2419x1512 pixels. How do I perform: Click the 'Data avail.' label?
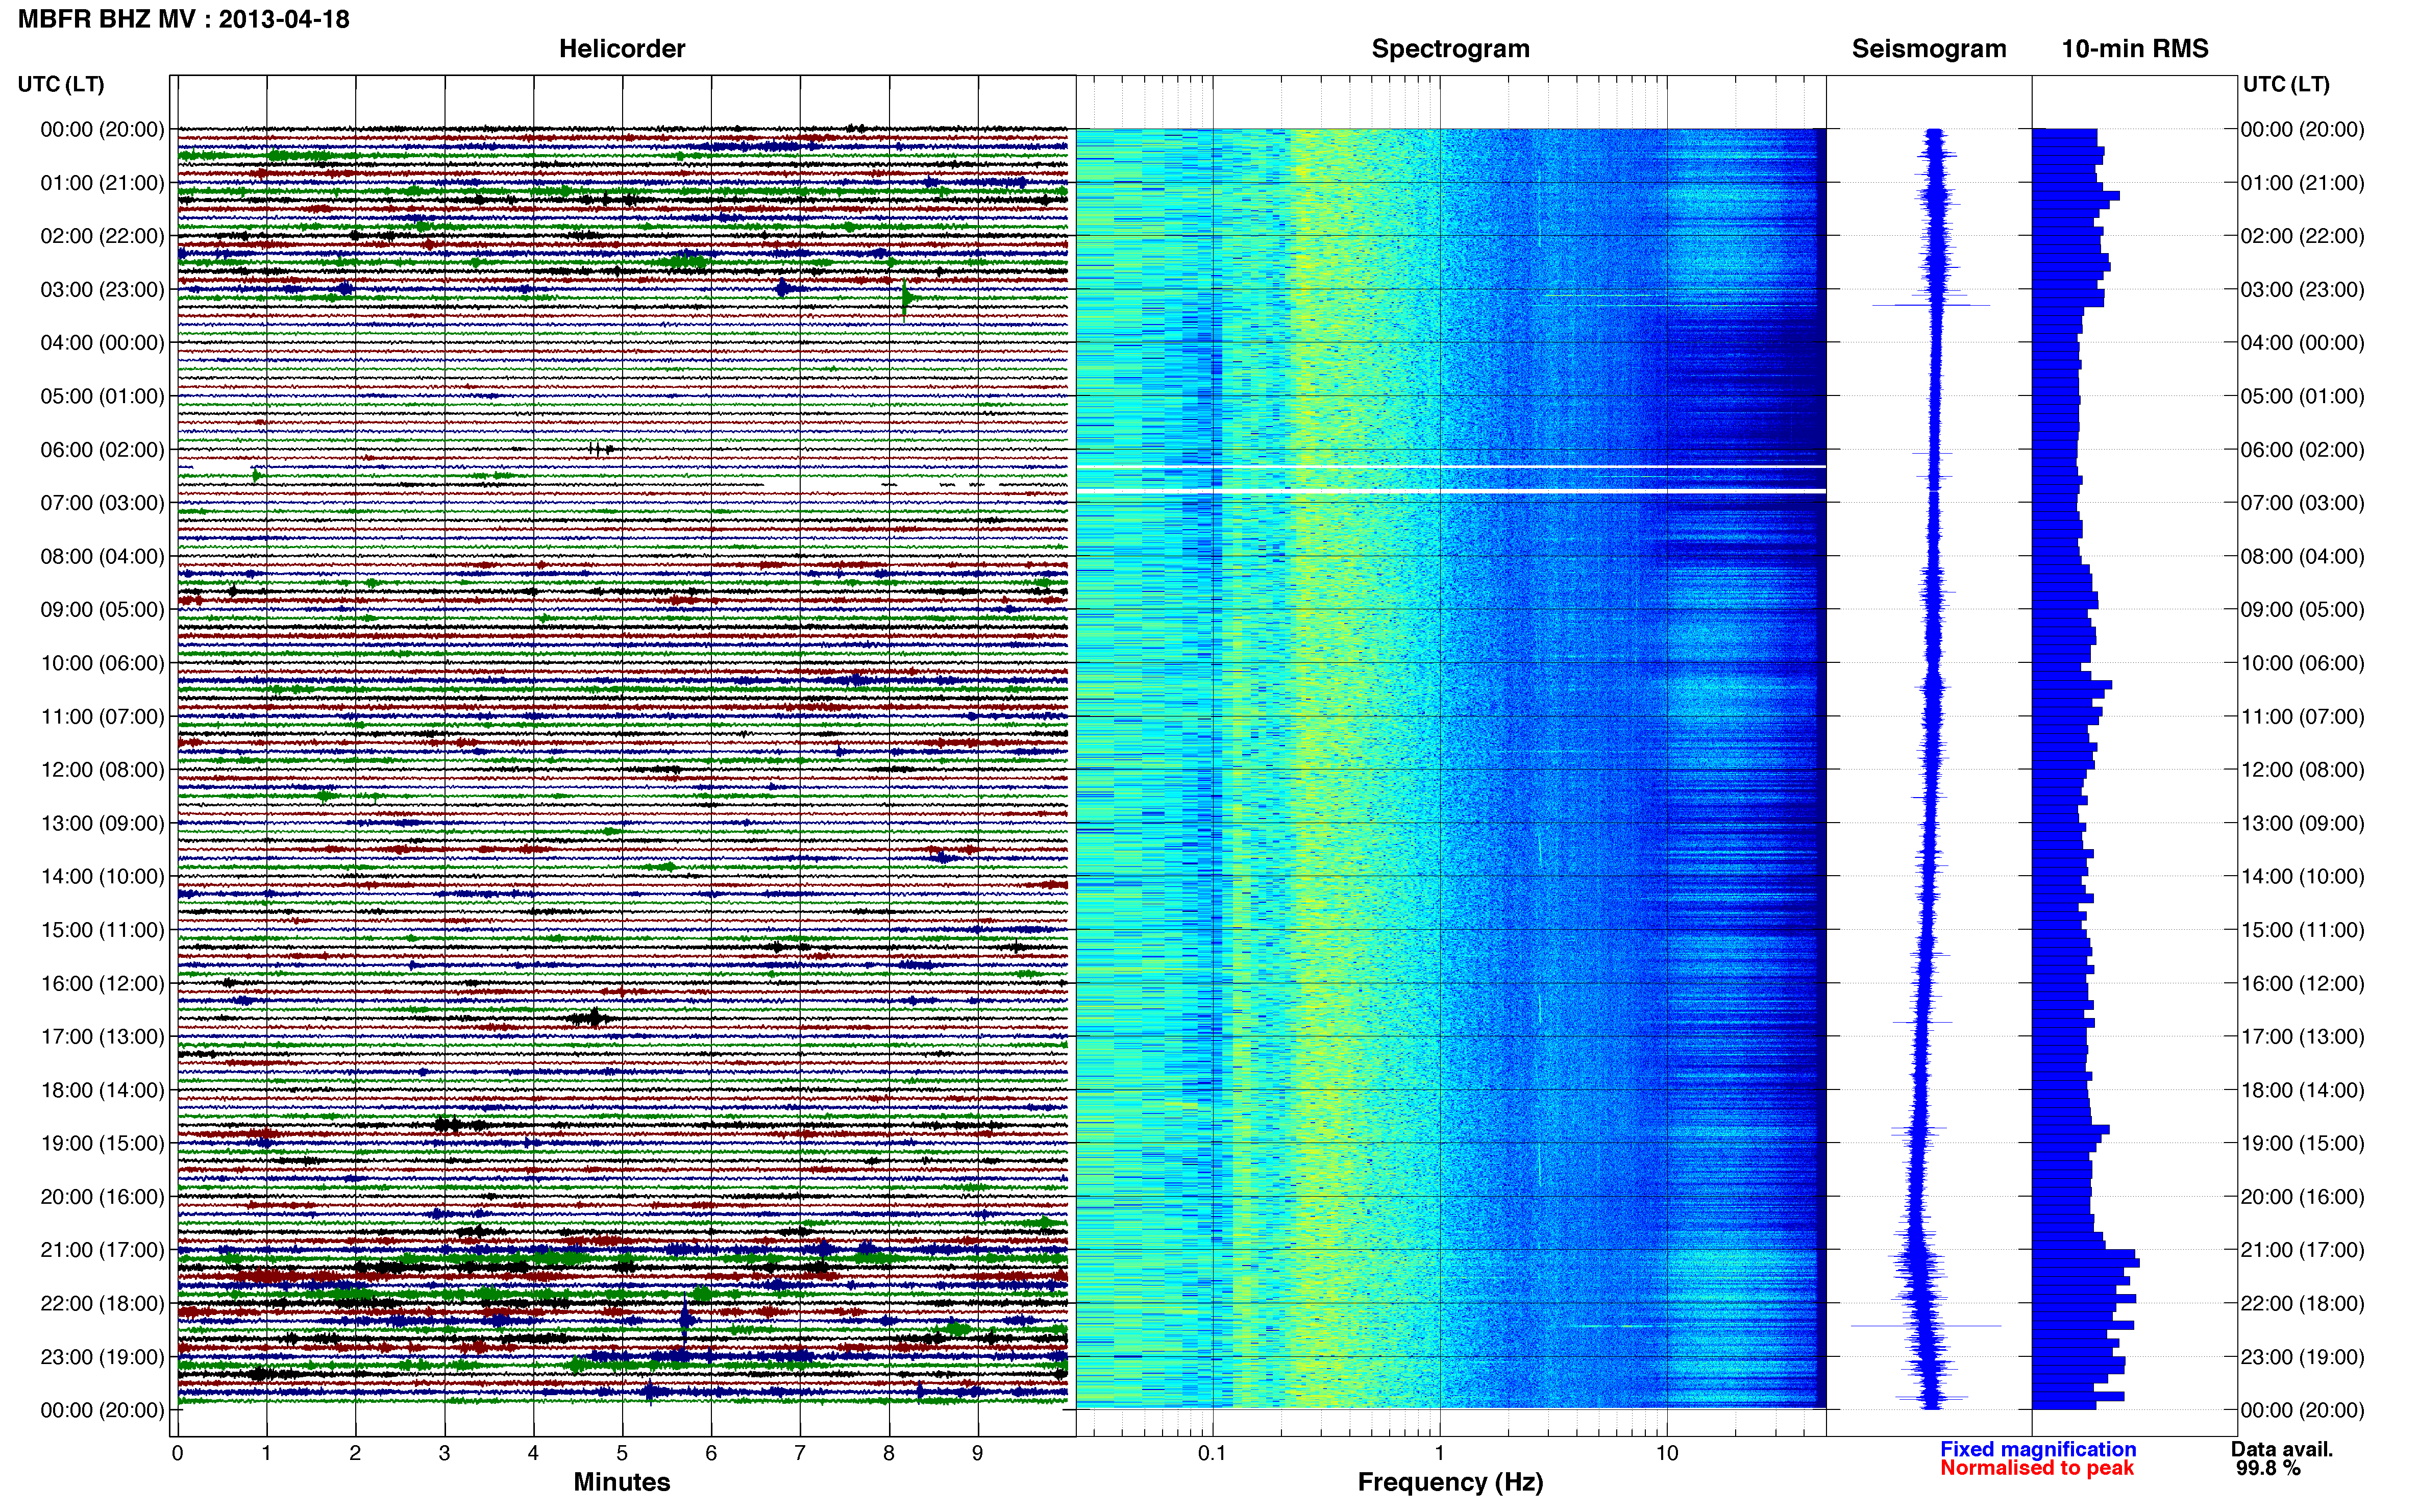[x=2282, y=1449]
